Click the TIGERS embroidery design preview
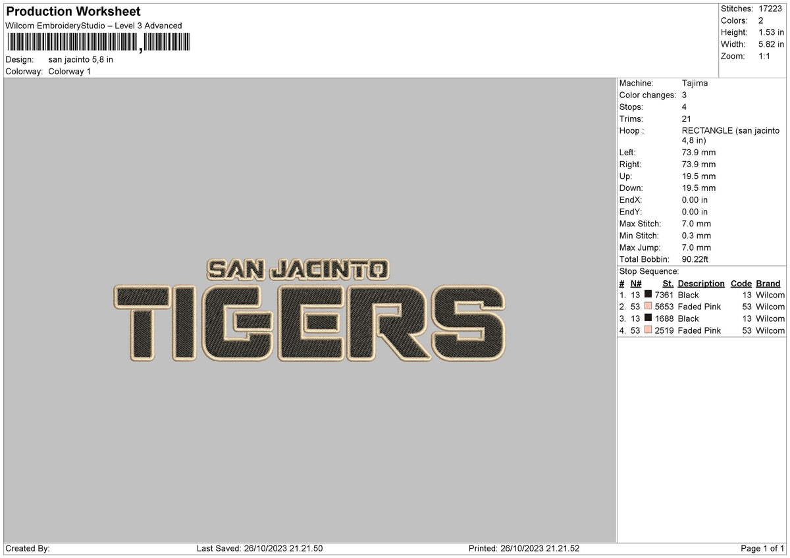This screenshot has height=558, width=790. pos(309,323)
